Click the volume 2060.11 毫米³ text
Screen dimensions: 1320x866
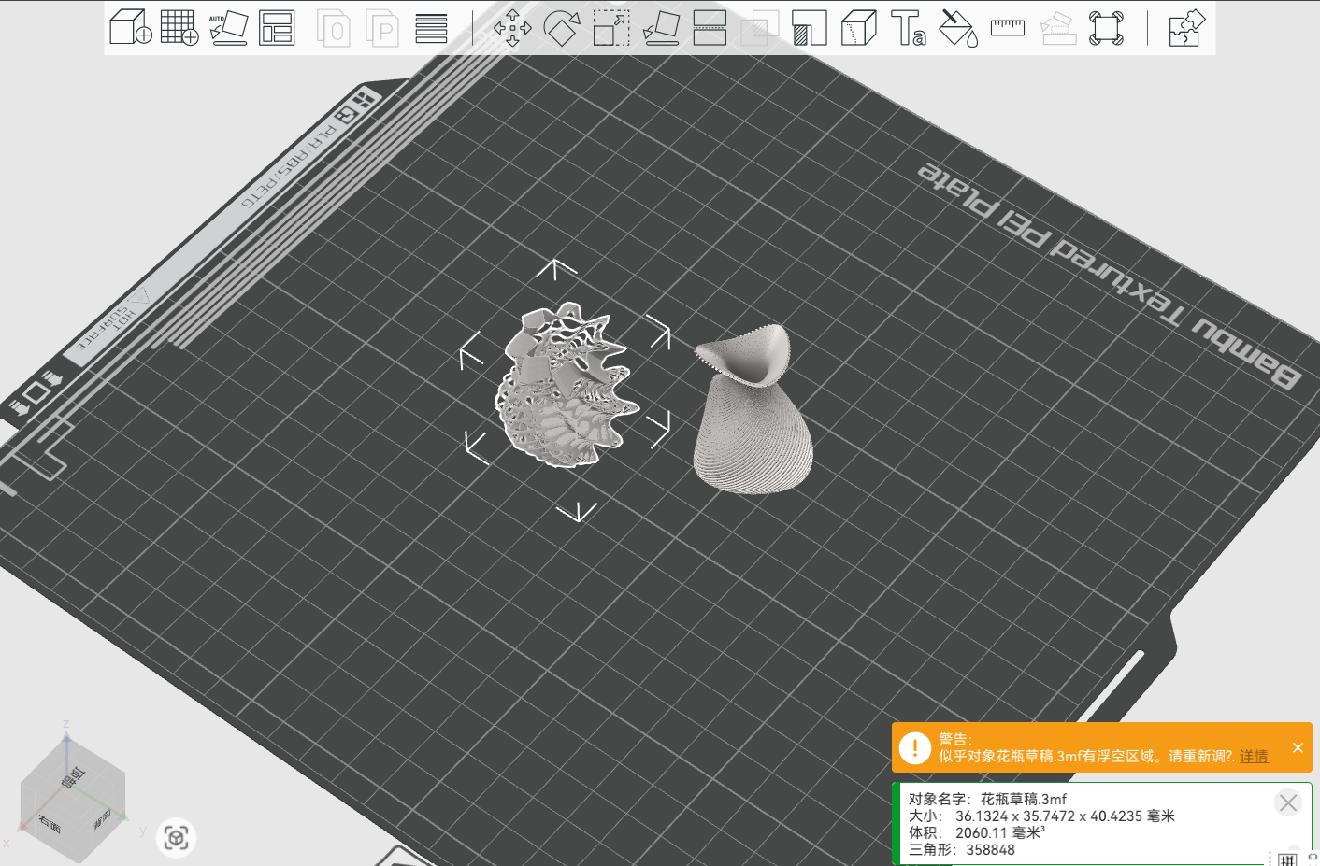click(1000, 832)
